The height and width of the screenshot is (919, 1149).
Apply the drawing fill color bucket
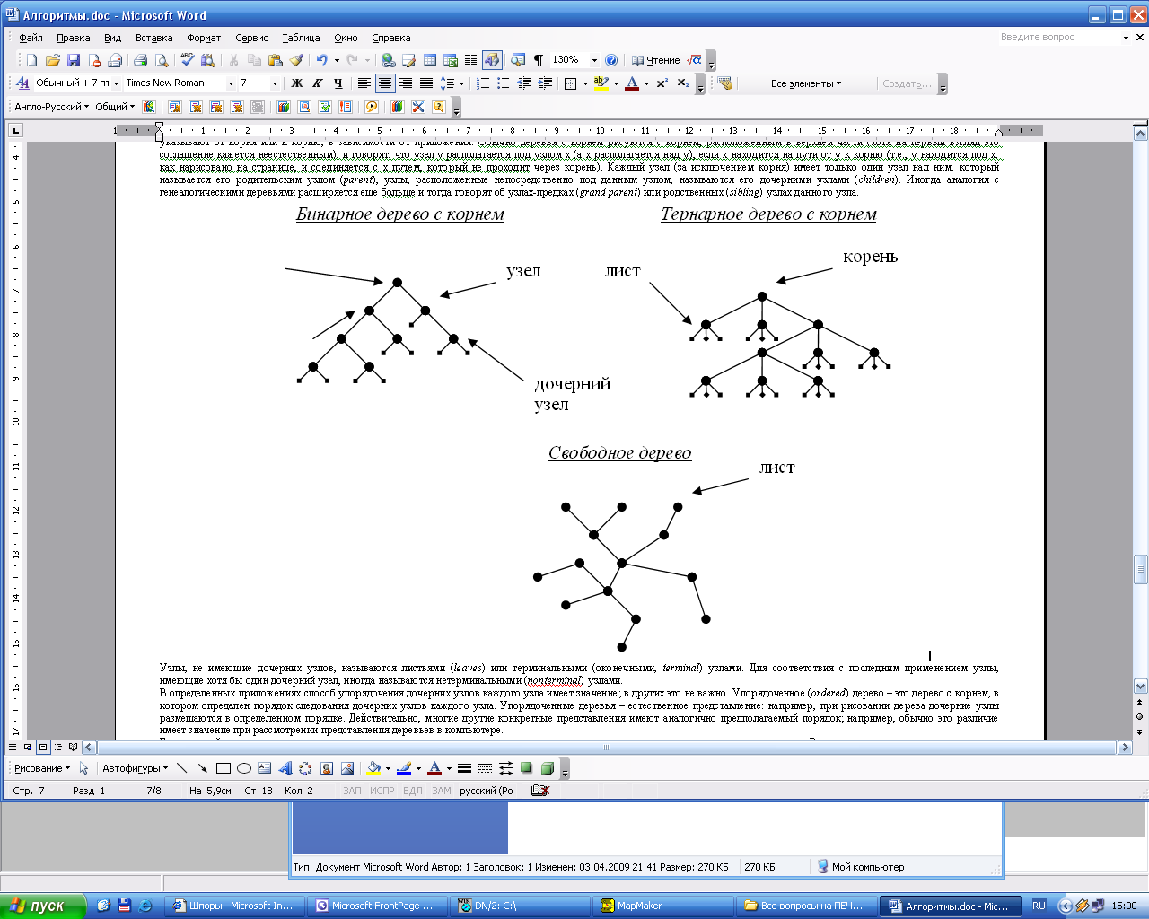[373, 768]
